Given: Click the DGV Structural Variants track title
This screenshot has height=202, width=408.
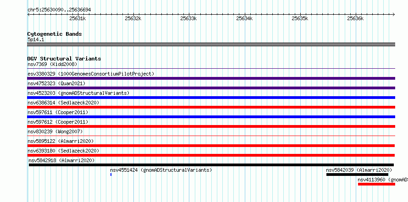Looking at the screenshot, I should pos(64,59).
